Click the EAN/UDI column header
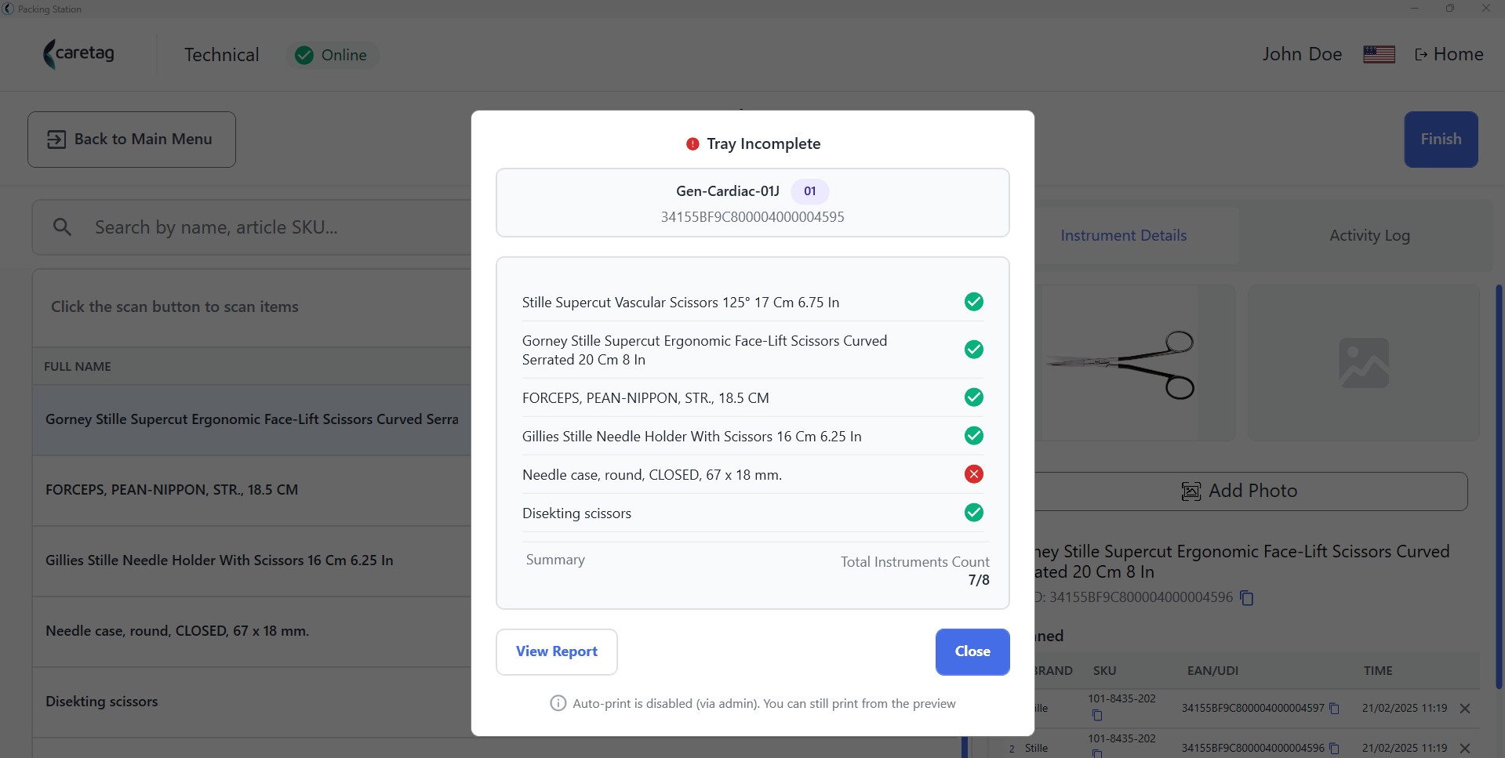Viewport: 1505px width, 758px height. coord(1212,671)
